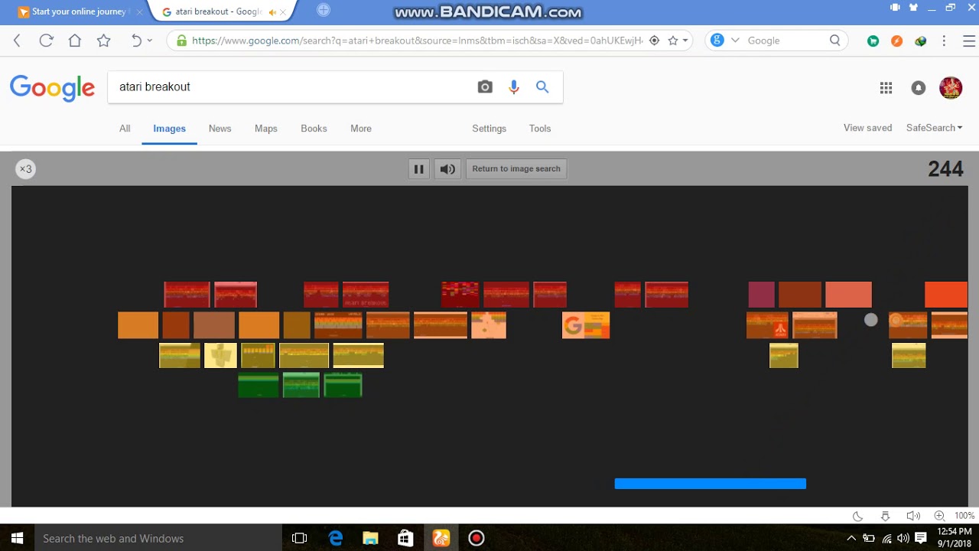Expand the undo history dropdown arrow
Image resolution: width=979 pixels, height=551 pixels.
coord(150,41)
